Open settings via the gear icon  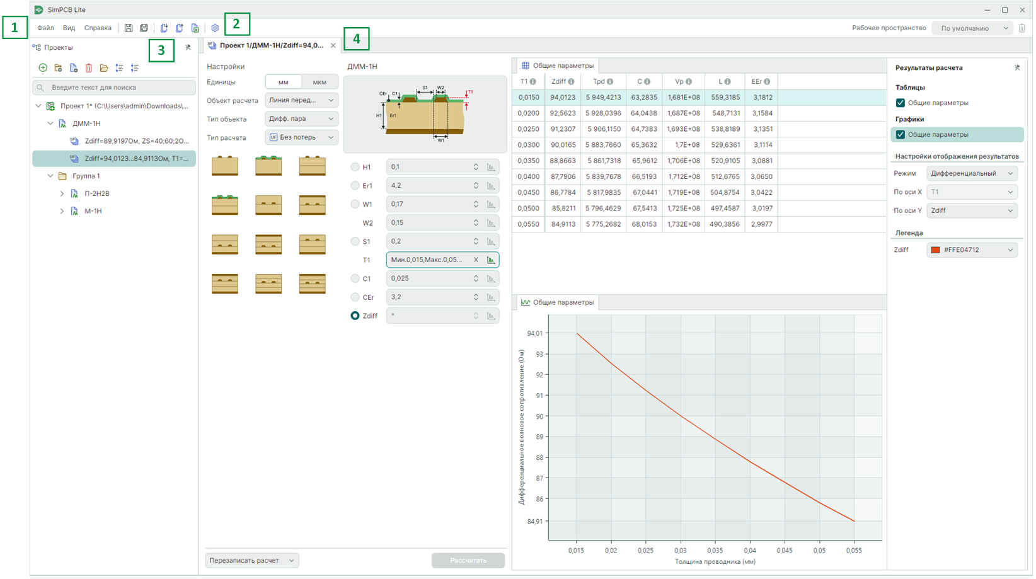click(x=215, y=28)
